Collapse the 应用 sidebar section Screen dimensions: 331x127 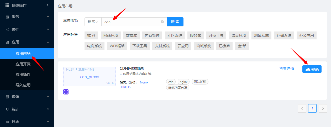click(x=48, y=42)
